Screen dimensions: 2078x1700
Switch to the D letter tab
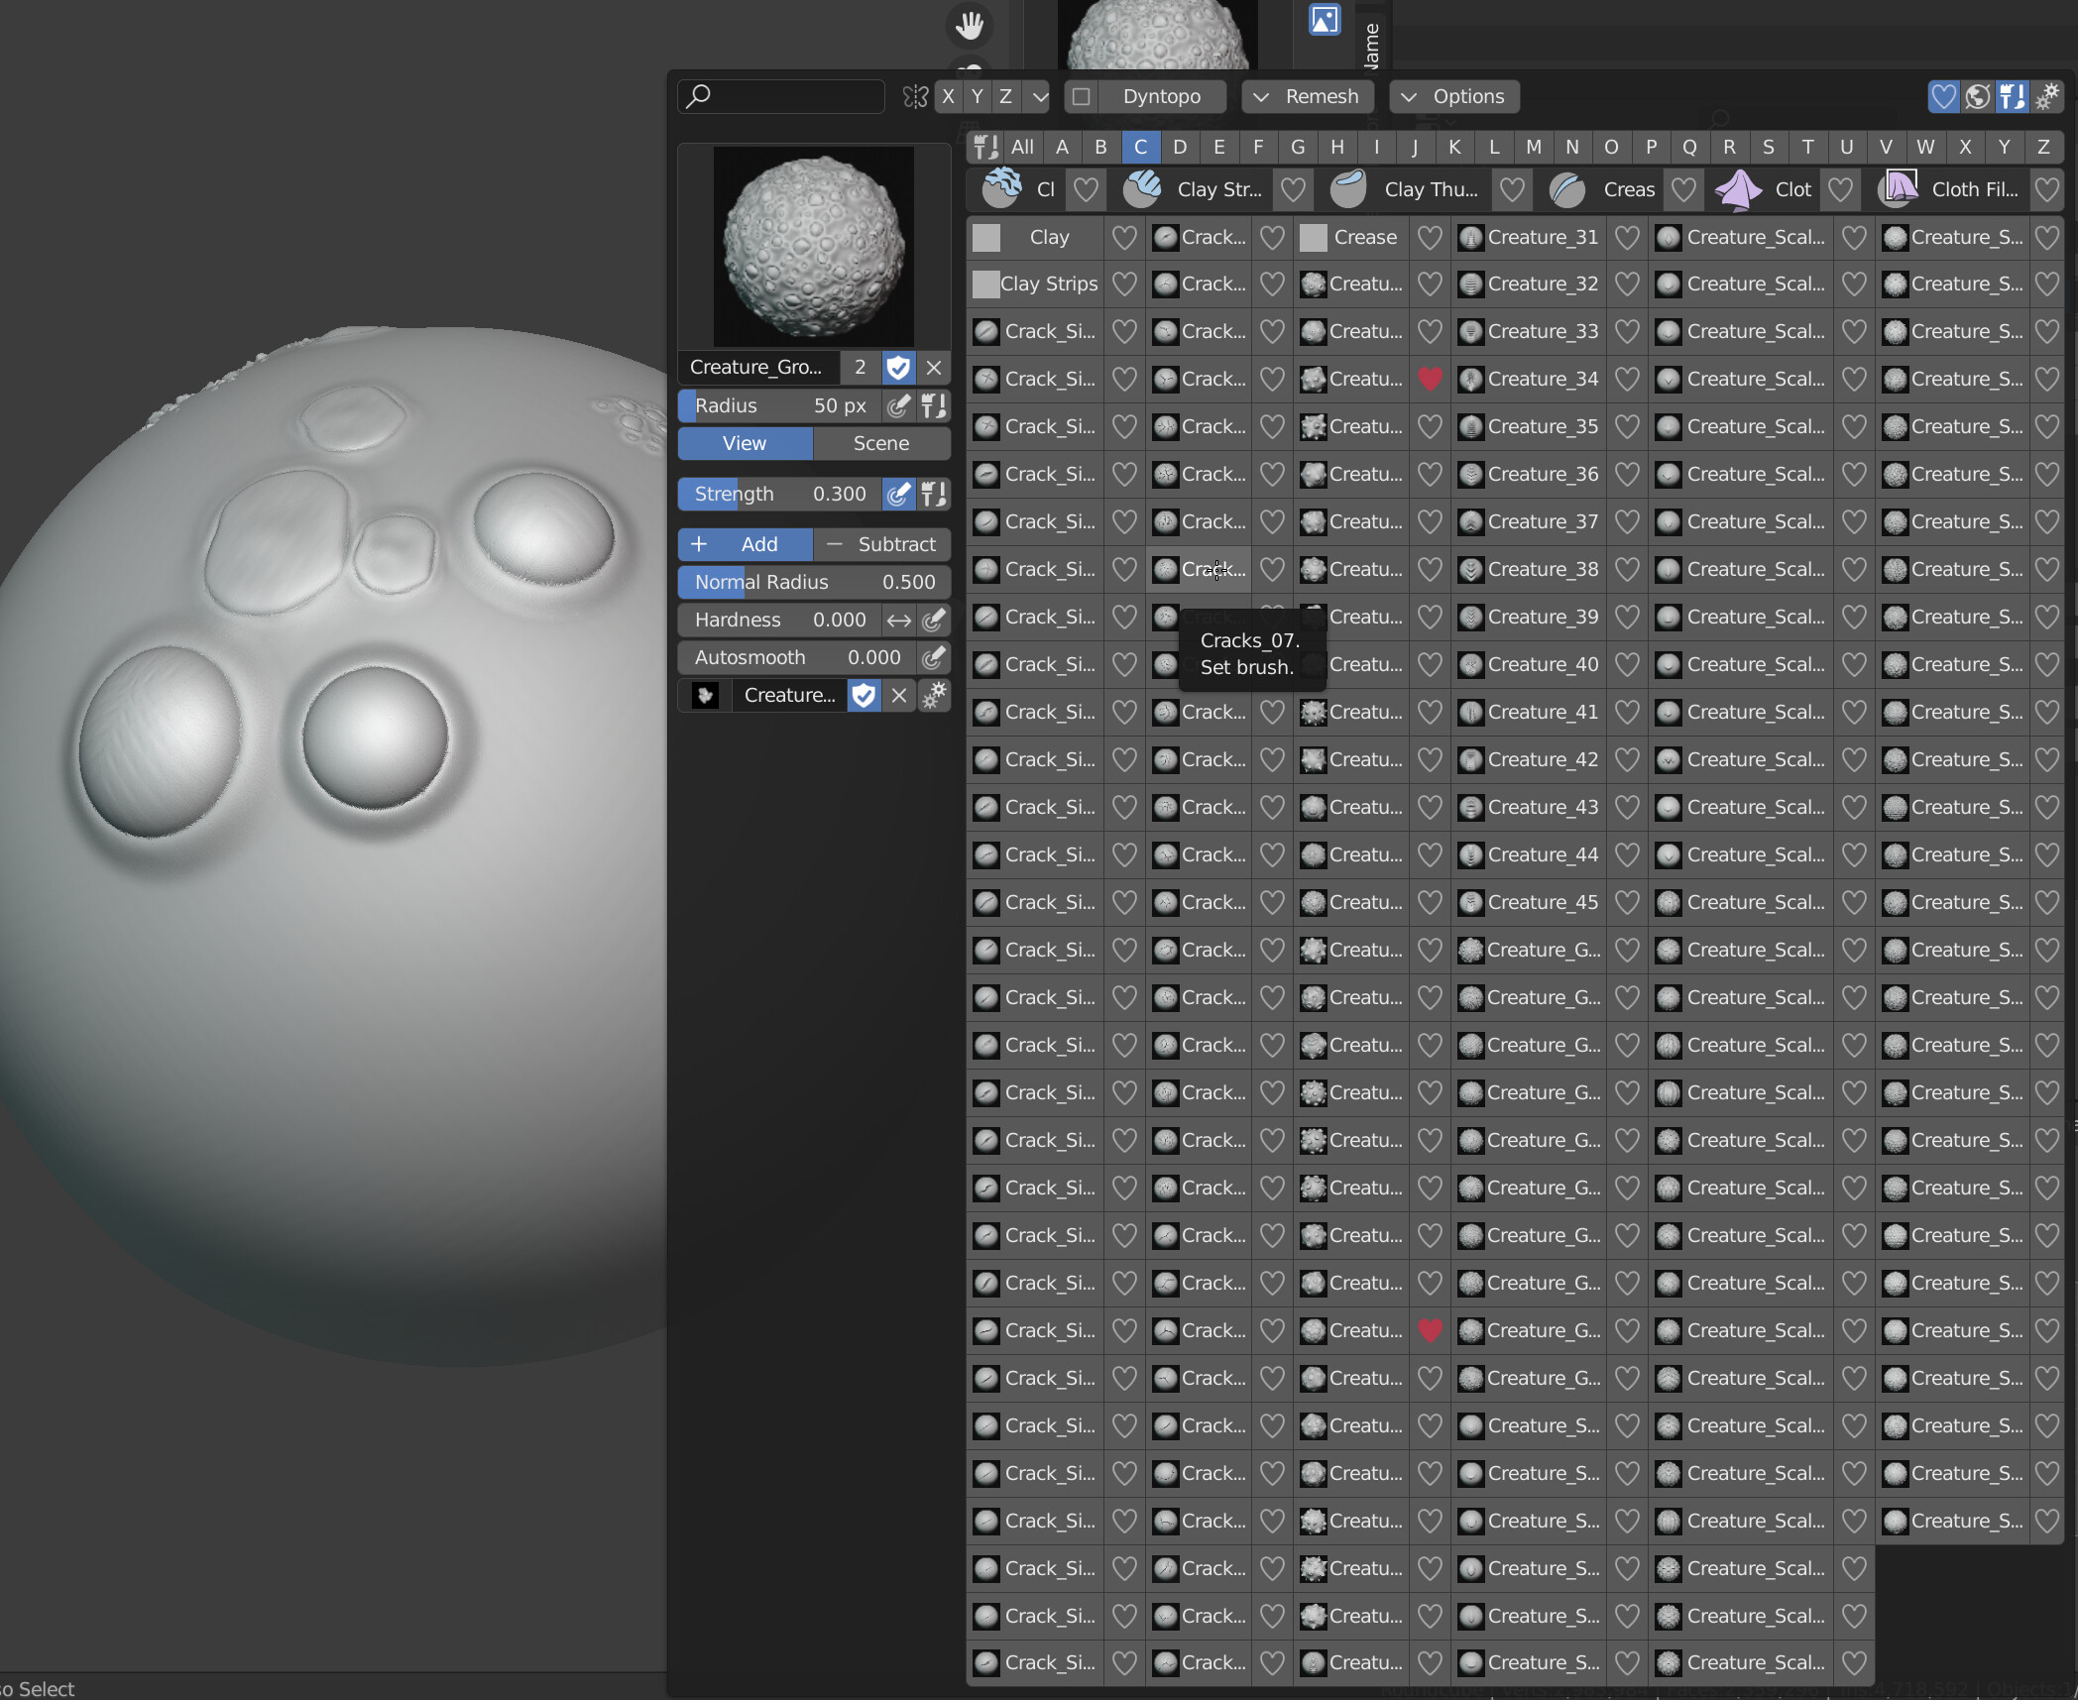1180,147
